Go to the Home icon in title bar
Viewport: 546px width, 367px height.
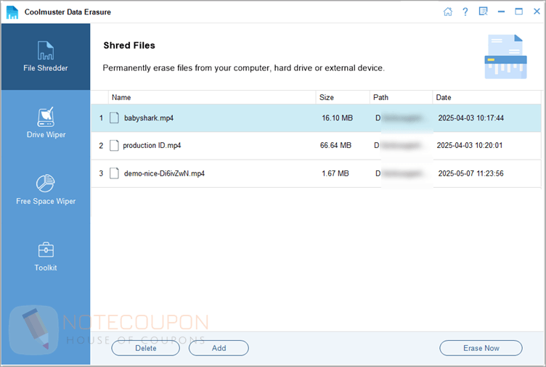pos(448,12)
